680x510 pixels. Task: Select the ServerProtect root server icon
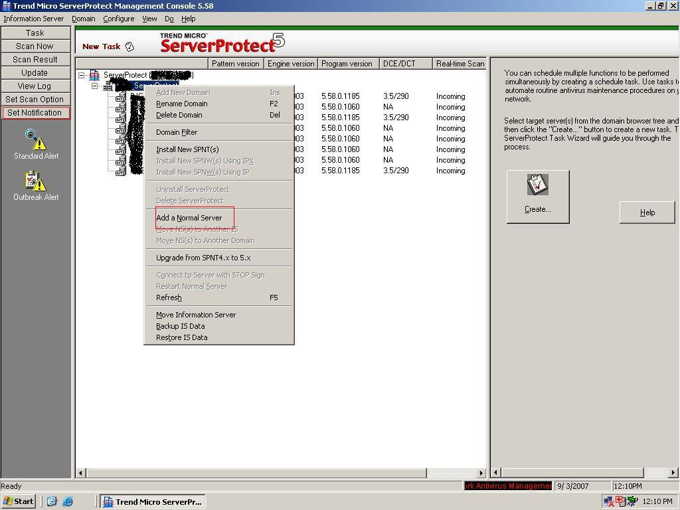tap(94, 74)
